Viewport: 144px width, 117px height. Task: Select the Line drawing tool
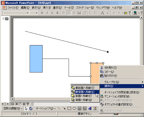[x=59, y=108]
